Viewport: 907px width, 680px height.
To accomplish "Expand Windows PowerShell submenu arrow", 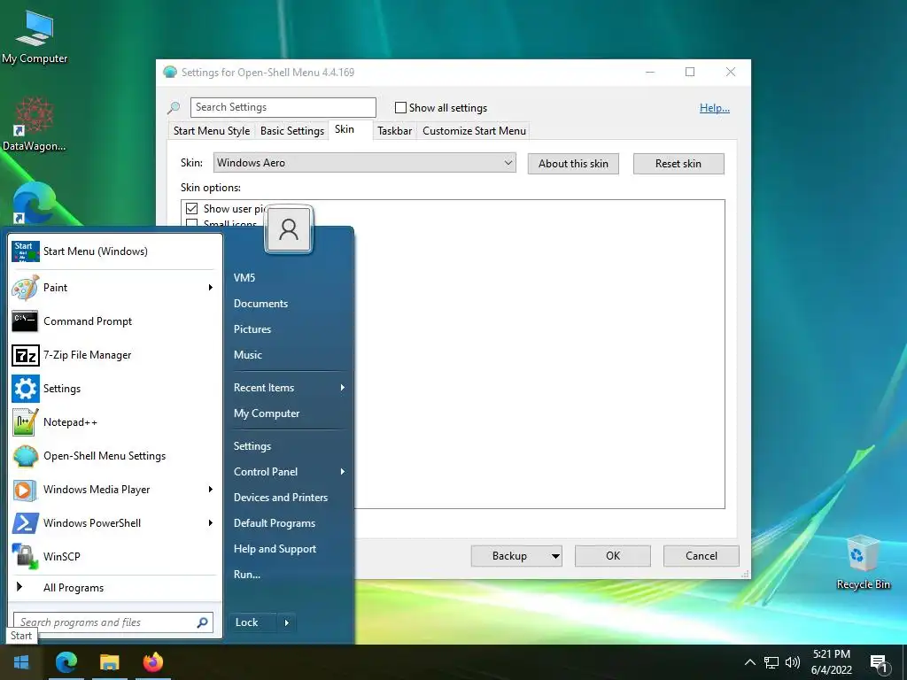I will tap(211, 522).
